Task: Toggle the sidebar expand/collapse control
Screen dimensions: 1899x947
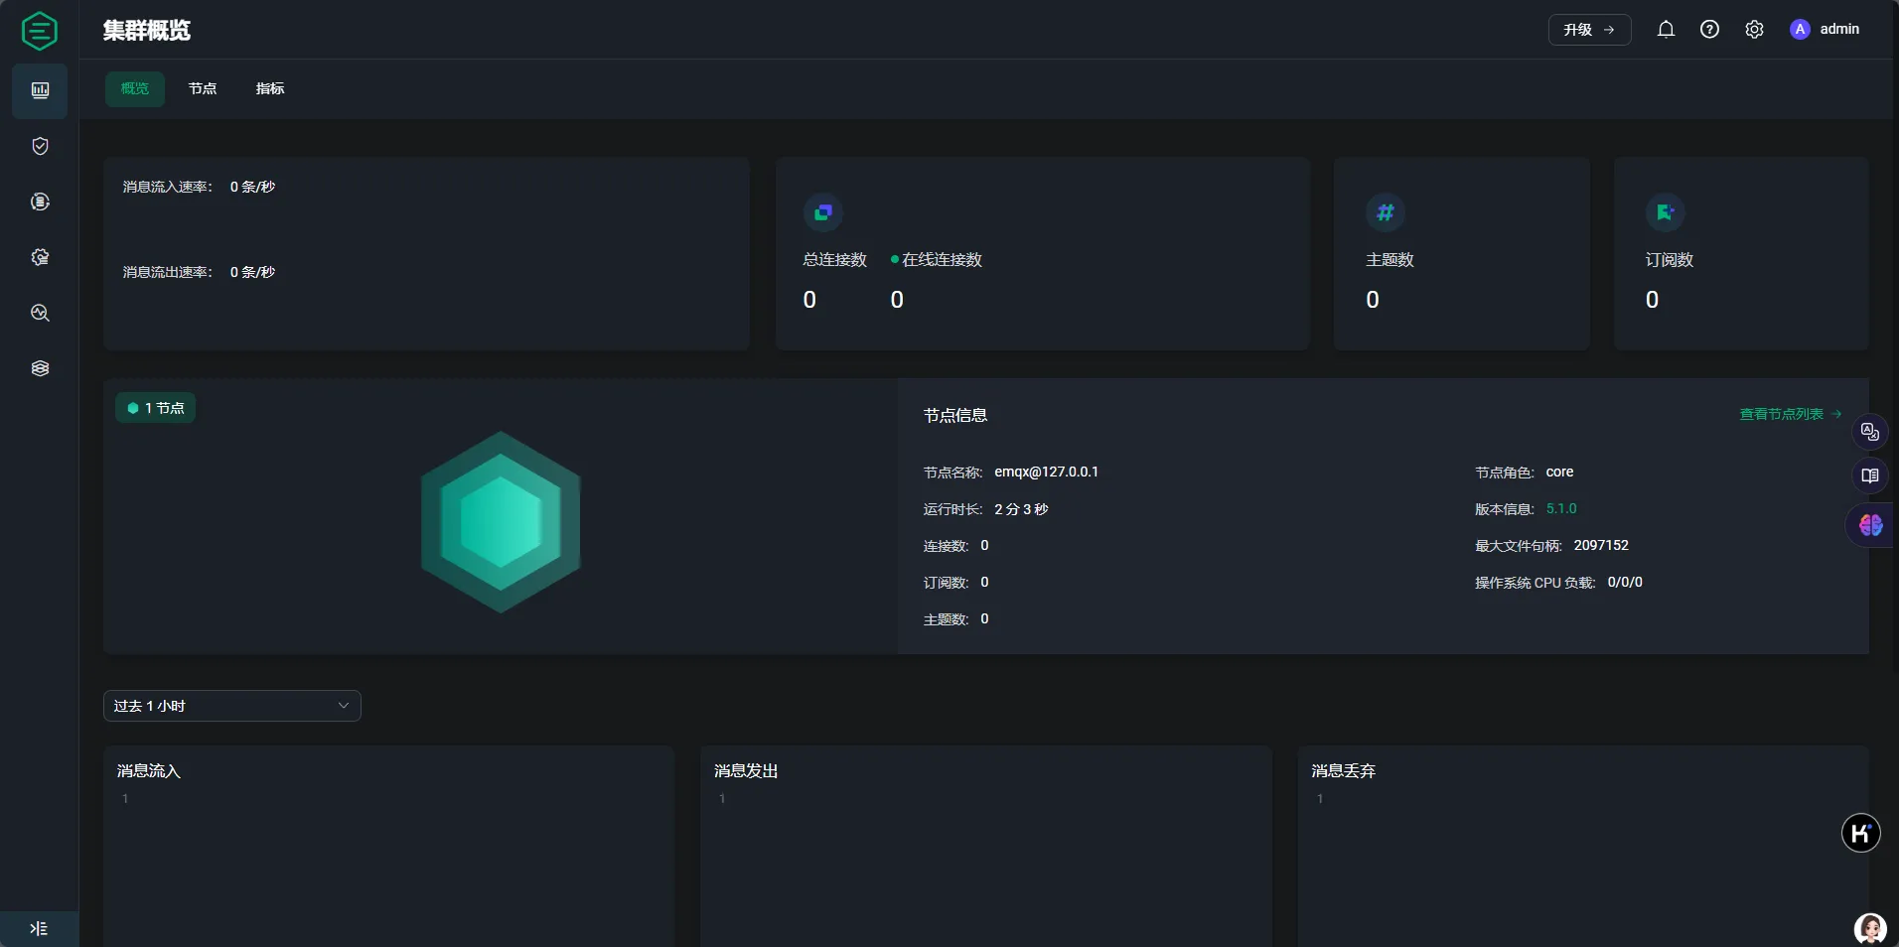Action: (39, 929)
